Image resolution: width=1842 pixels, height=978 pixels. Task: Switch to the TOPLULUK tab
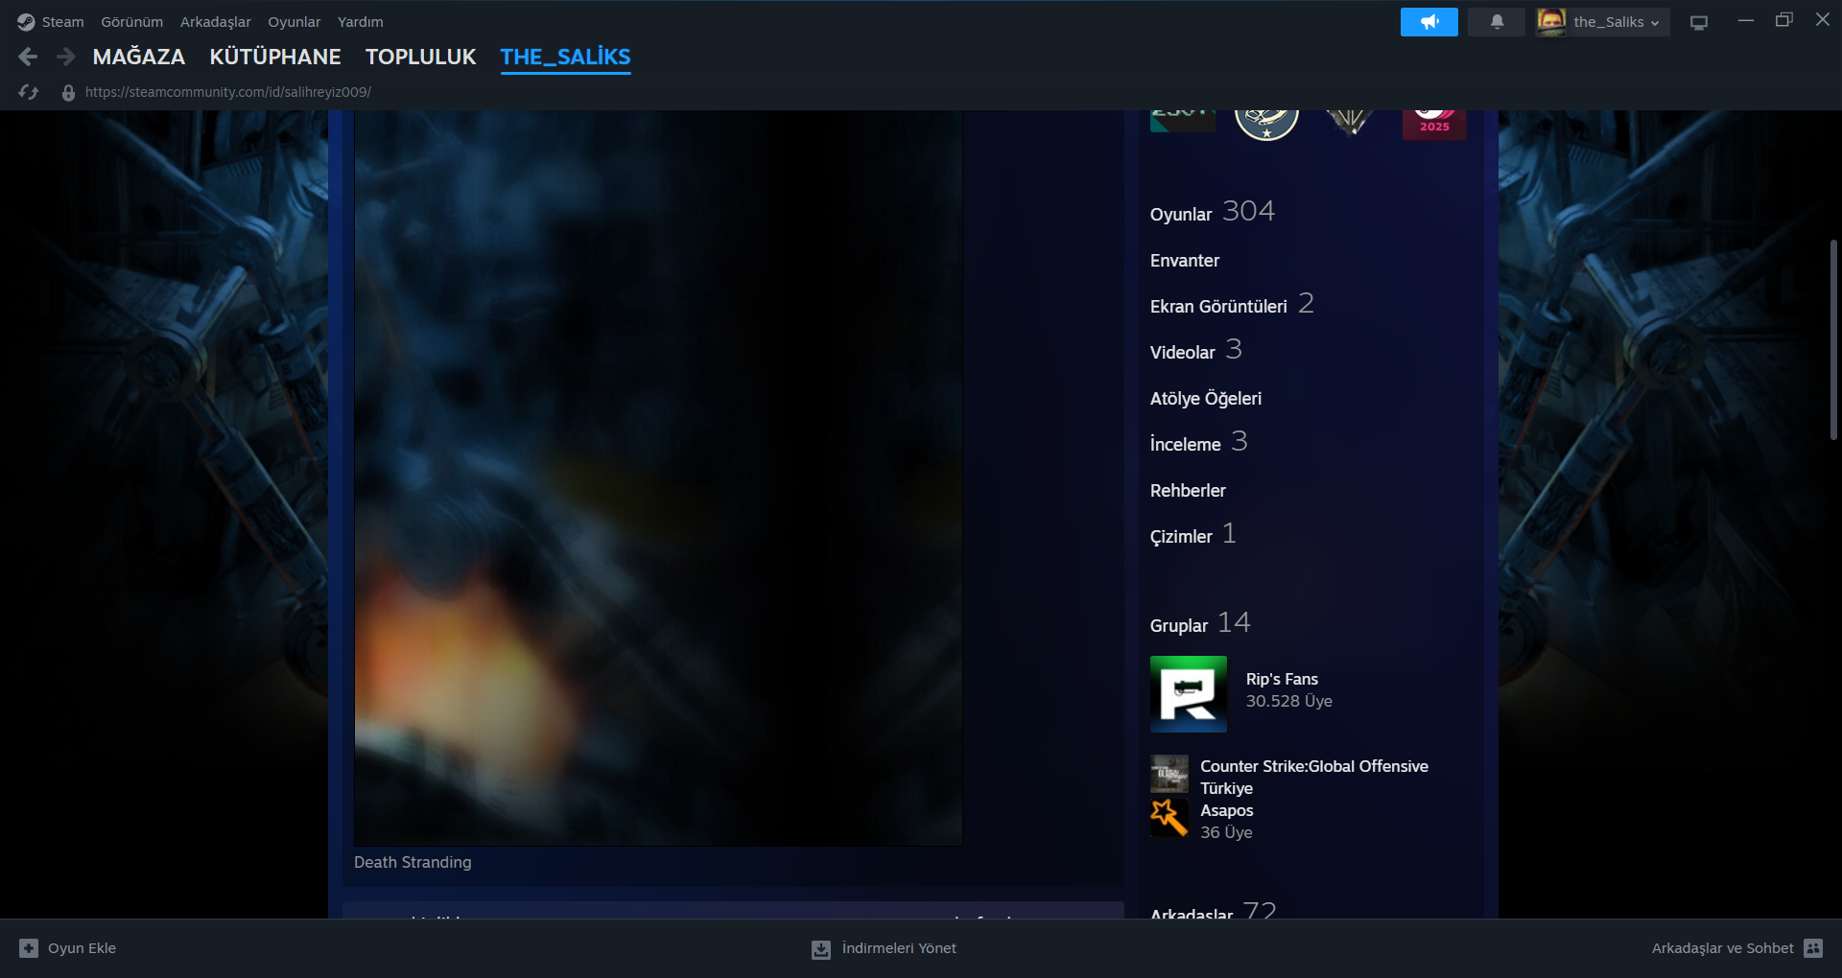[421, 58]
